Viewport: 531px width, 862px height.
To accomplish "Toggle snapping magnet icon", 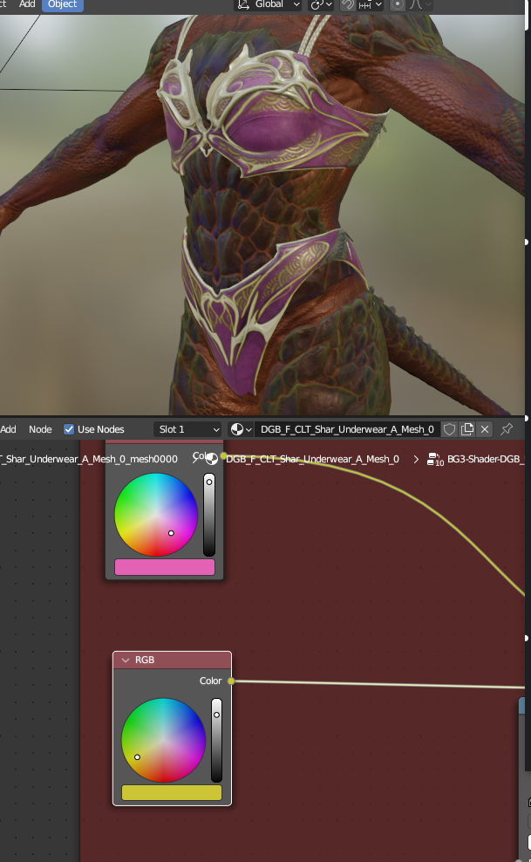I will pos(347,4).
